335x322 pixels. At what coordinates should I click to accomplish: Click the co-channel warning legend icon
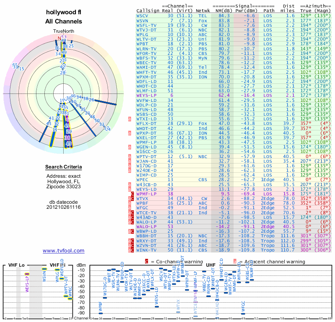pyautogui.click(x=147, y=262)
